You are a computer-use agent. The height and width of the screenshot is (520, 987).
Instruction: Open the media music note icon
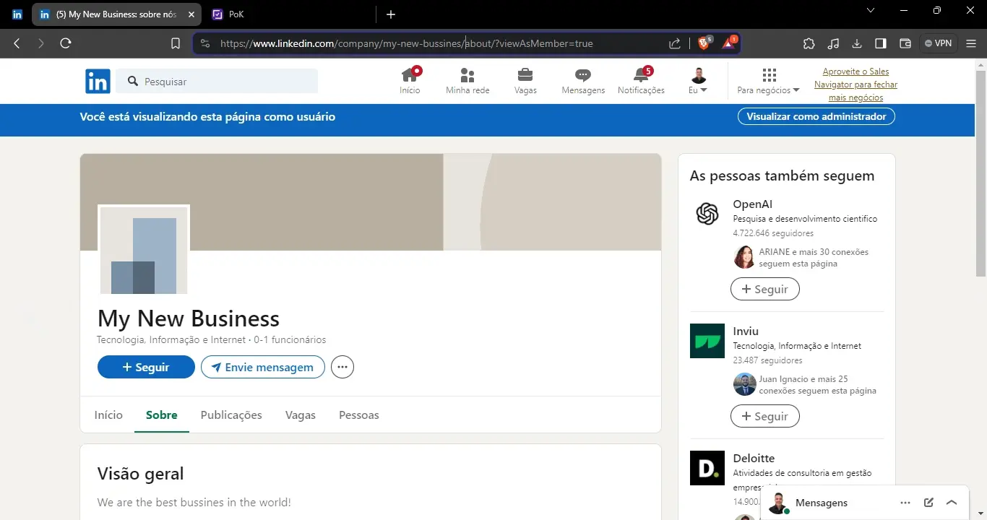833,43
